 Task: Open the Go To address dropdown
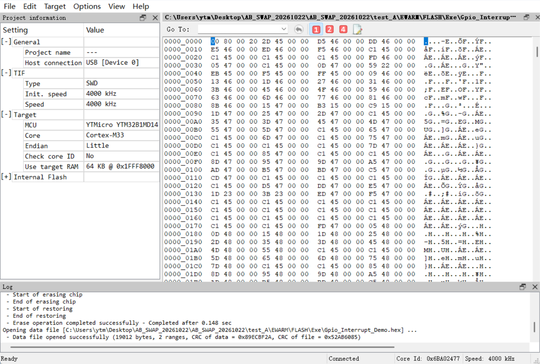click(284, 29)
